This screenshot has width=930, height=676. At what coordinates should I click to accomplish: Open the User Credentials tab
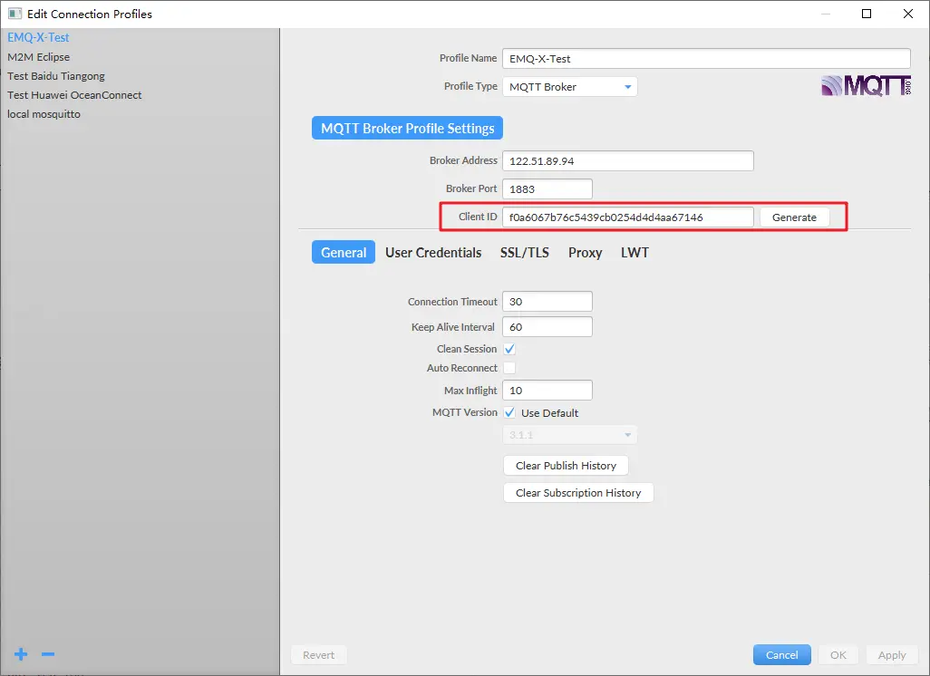433,253
